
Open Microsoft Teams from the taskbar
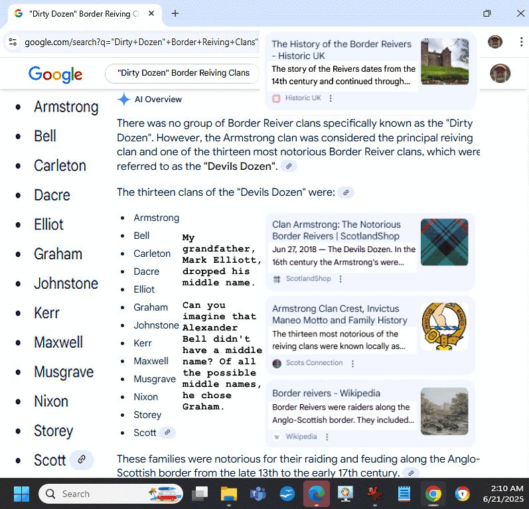(x=258, y=494)
